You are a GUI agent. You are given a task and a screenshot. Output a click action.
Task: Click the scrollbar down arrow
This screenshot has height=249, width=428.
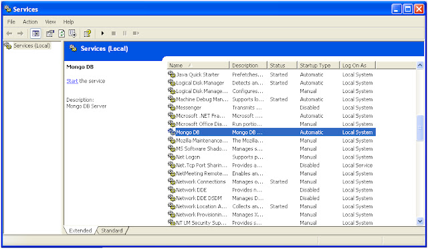420,221
